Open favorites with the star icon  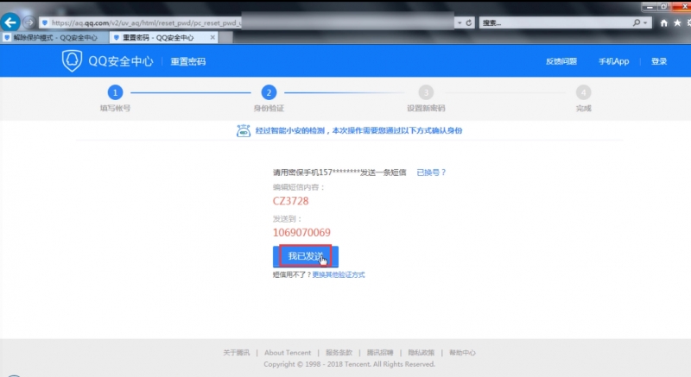click(677, 23)
